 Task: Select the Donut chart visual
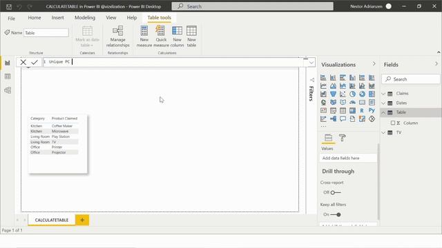(x=362, y=94)
